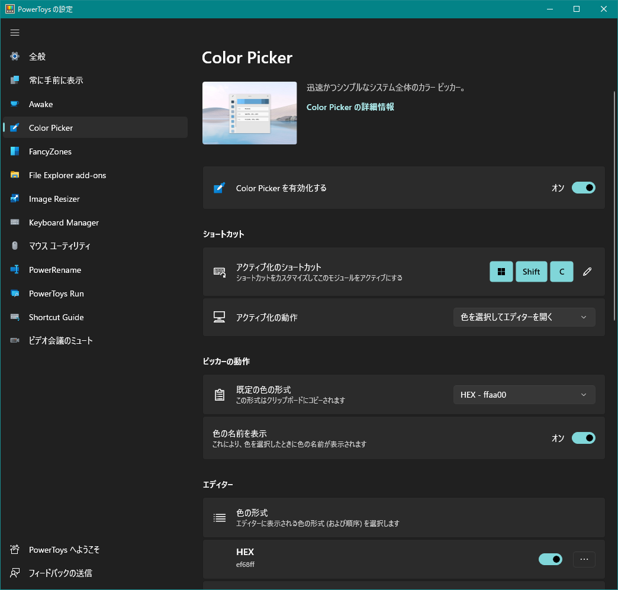
Task: Click the Color Picker sidebar icon
Action: point(15,128)
